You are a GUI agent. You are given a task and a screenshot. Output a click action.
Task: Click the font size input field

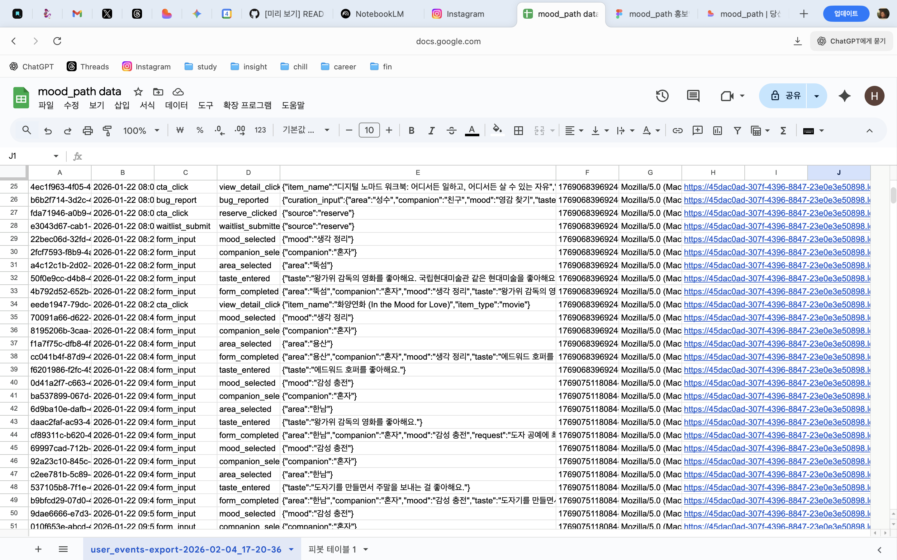pos(369,130)
